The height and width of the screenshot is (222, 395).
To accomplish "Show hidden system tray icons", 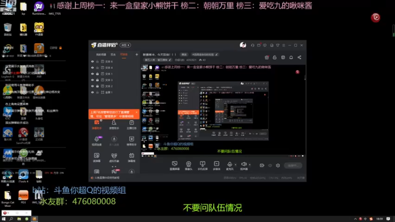I will [355, 219].
